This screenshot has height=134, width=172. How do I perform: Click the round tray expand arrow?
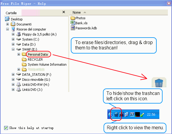coord(110,114)
